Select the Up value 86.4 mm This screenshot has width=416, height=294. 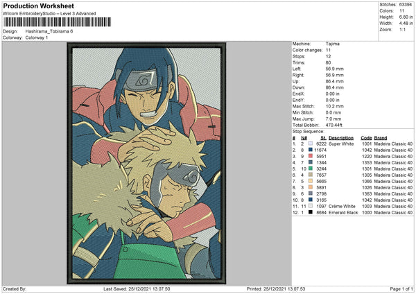pos(335,81)
